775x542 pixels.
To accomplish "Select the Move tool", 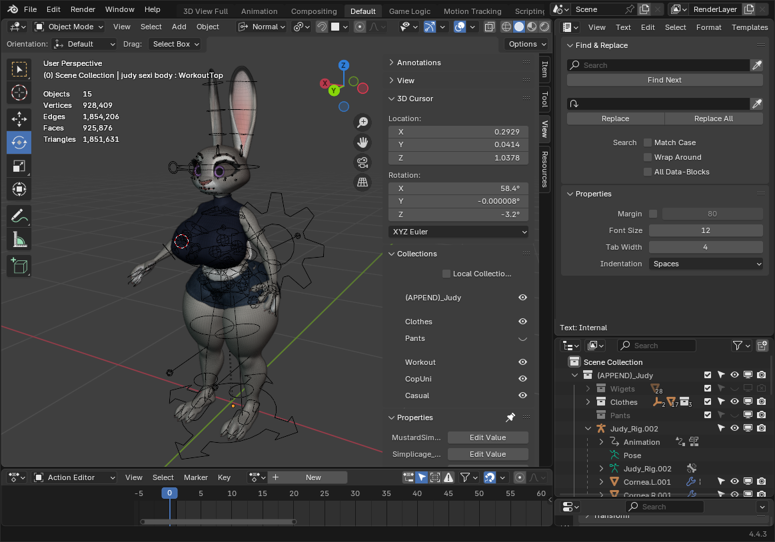I will [19, 119].
